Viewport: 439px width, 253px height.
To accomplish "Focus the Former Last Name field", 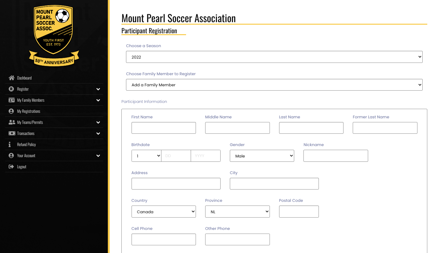I will tap(385, 128).
